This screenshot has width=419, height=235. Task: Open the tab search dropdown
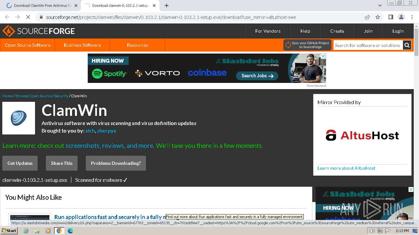380,6
